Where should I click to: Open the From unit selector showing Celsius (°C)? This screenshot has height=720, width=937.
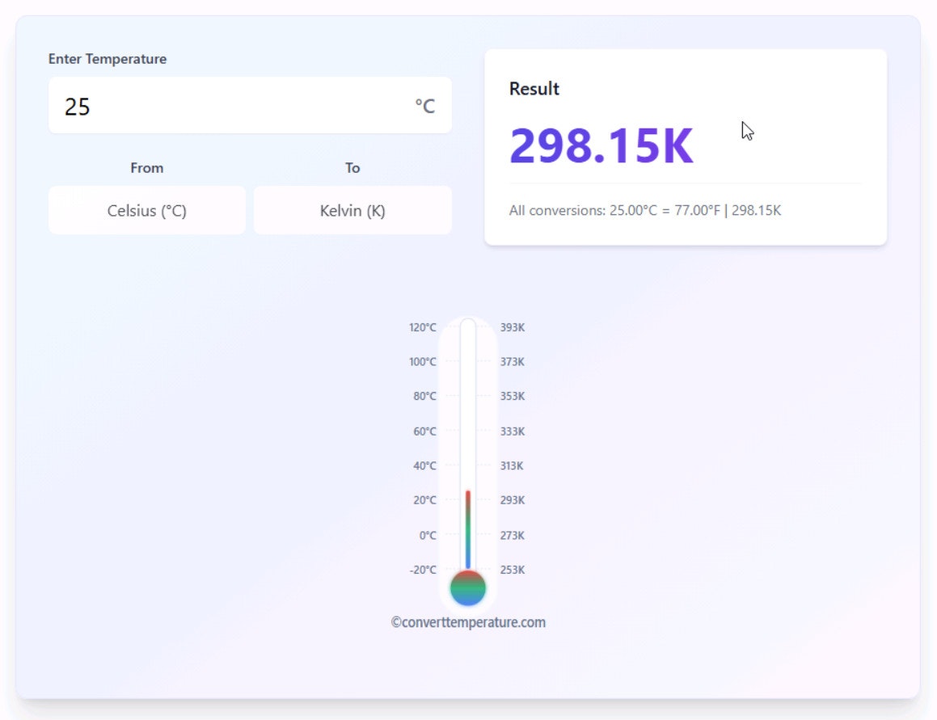pos(146,210)
